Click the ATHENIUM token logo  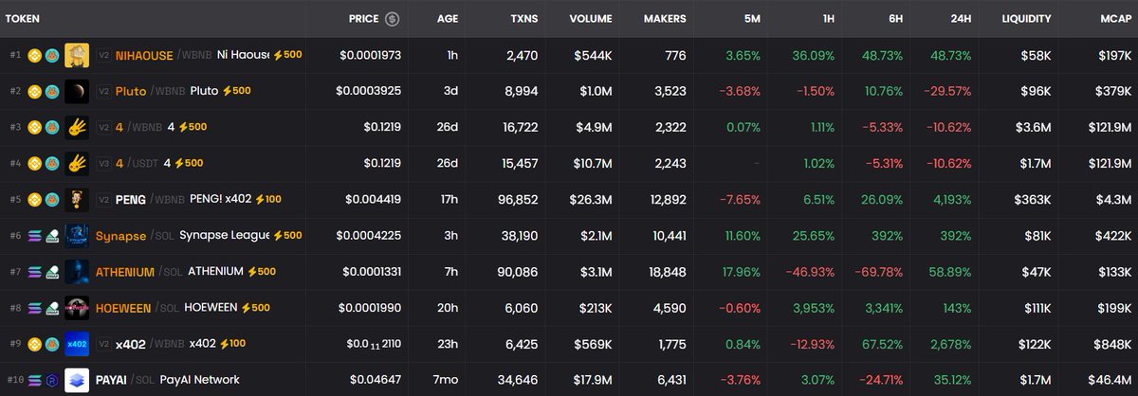[78, 272]
